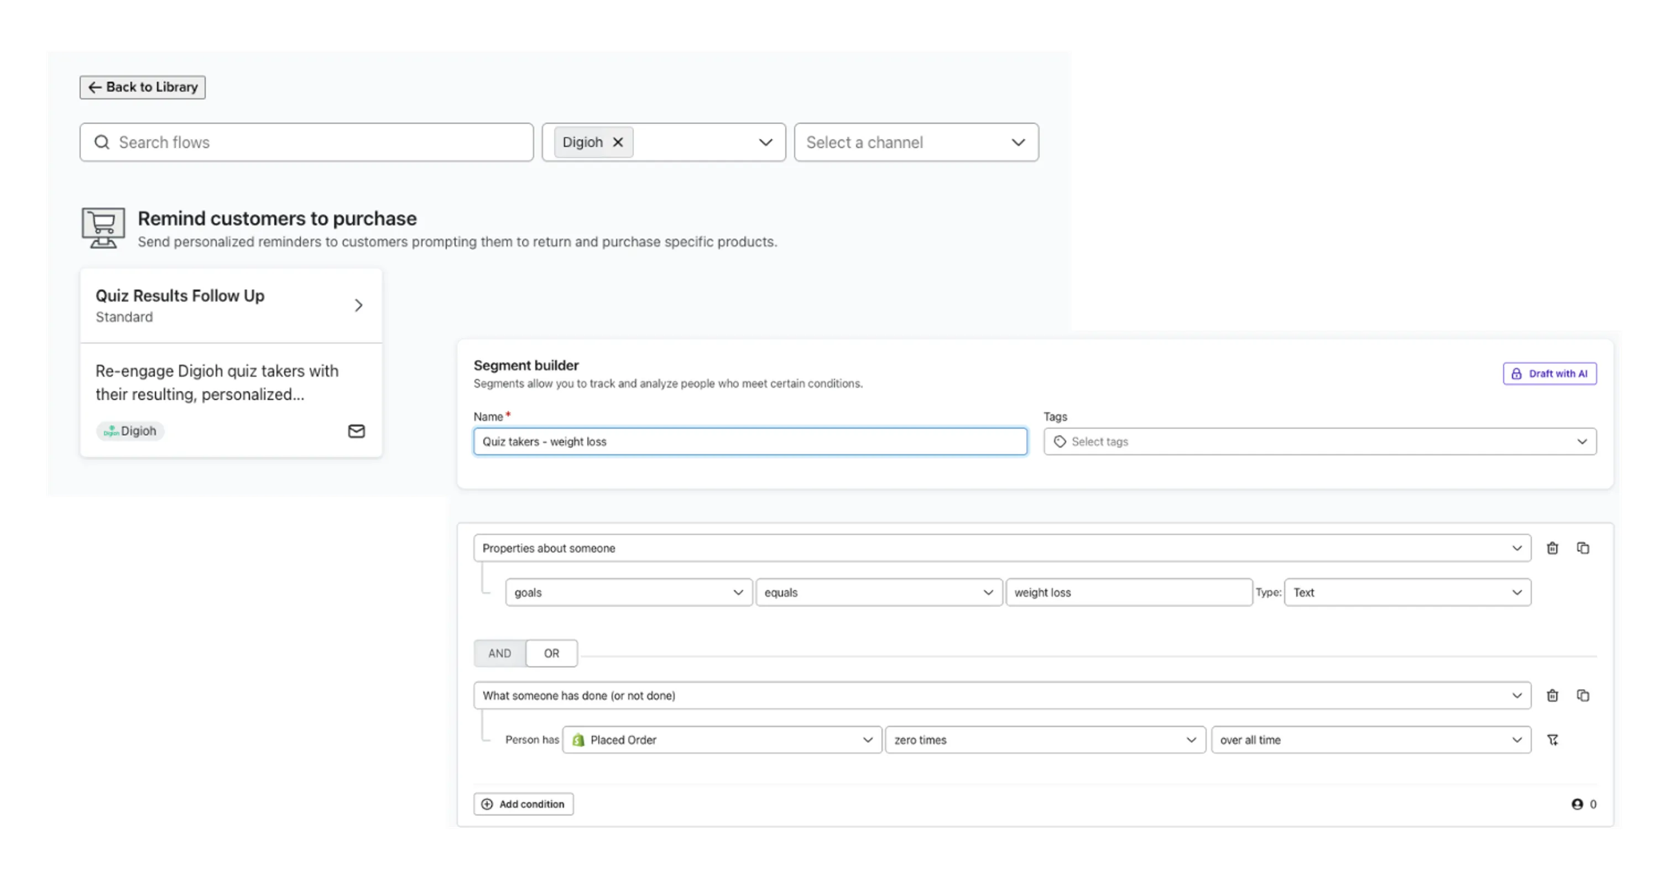Open the goals property dropdown

629,592
